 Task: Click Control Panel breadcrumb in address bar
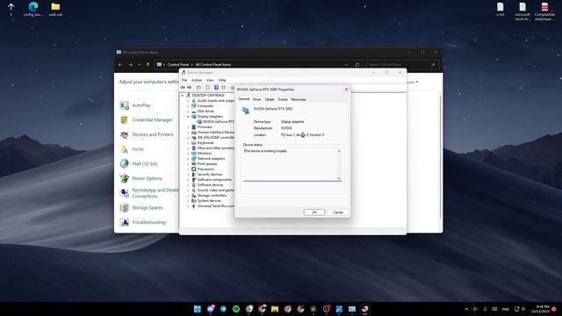tap(178, 65)
